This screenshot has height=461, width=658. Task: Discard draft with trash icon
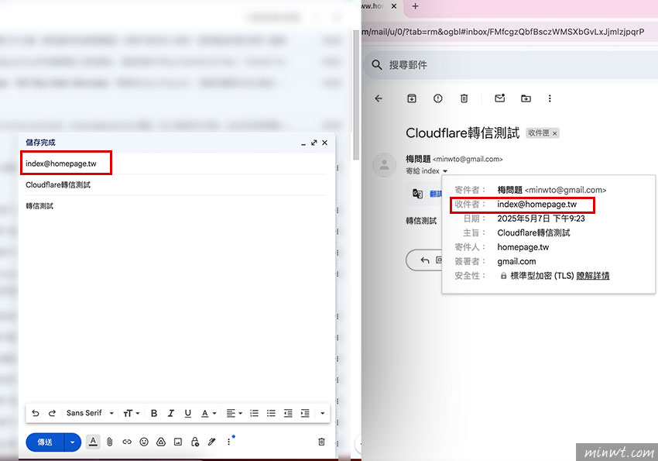point(321,442)
